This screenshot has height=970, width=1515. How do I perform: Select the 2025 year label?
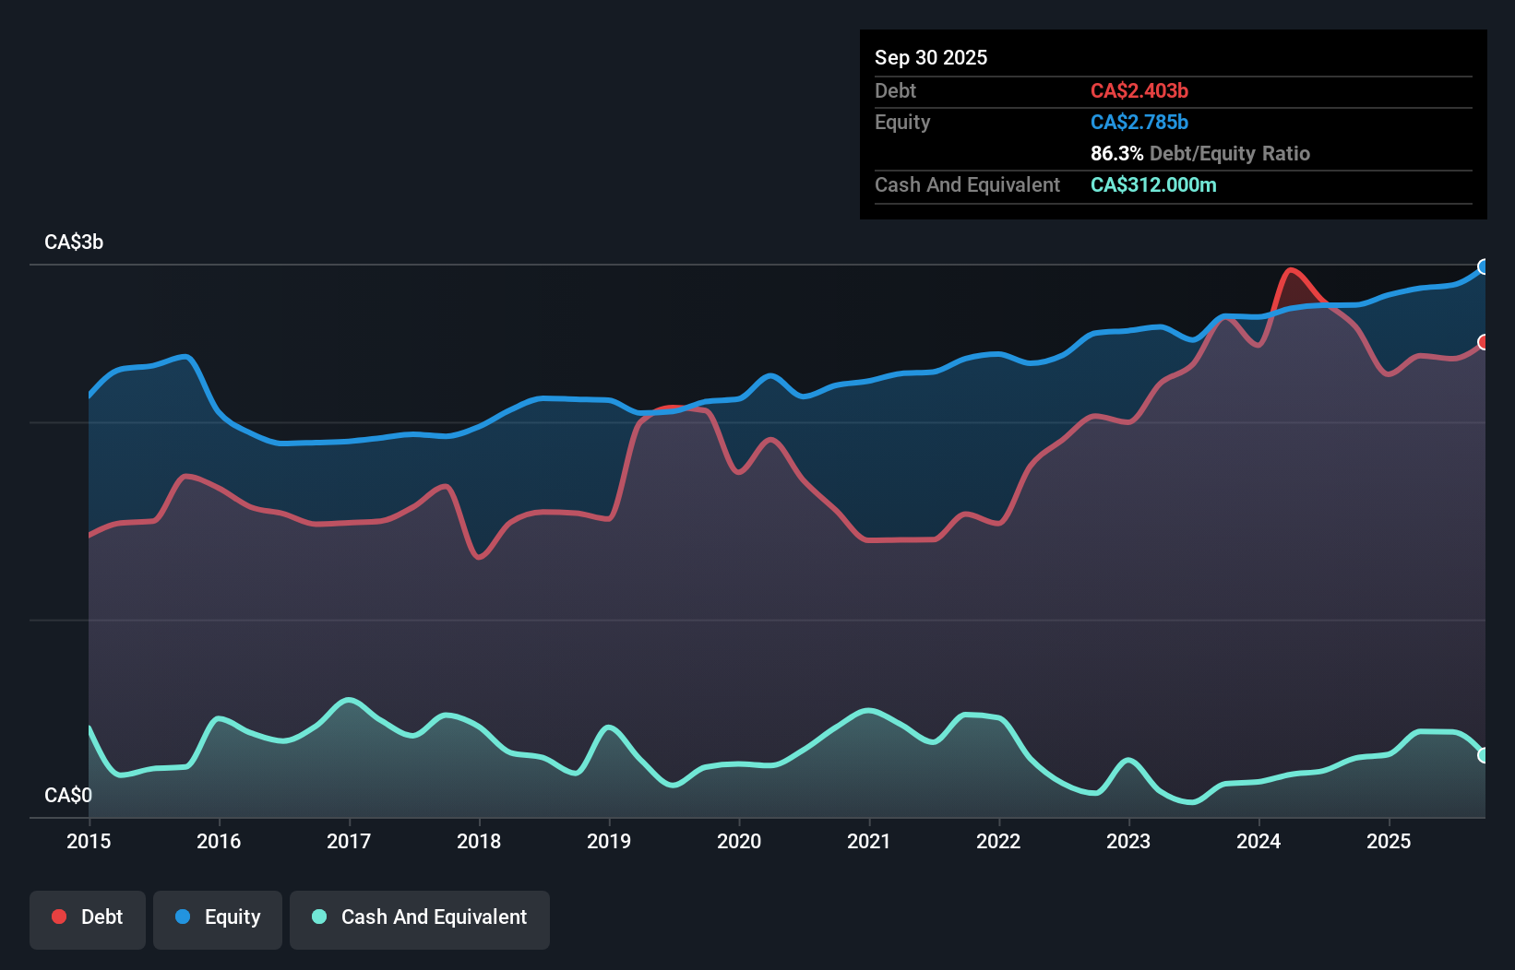[x=1390, y=841]
